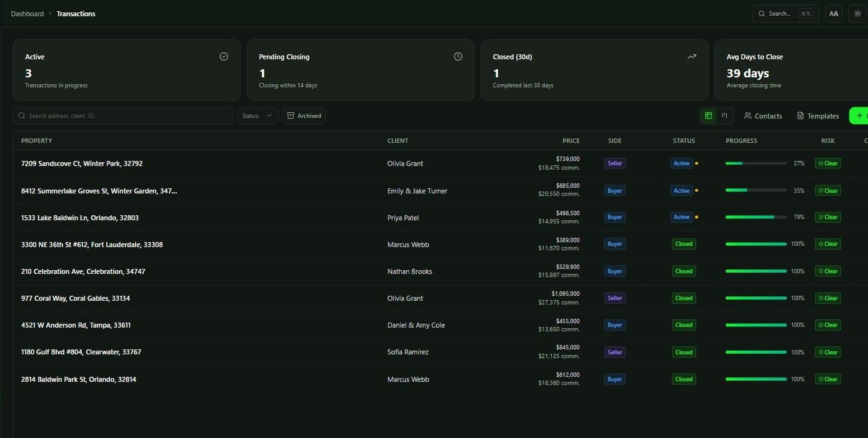Open the global Search box in the header
The height and width of the screenshot is (438, 868).
click(786, 14)
